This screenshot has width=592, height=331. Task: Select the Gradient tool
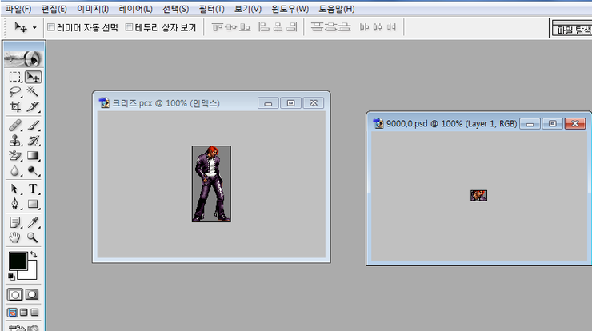[x=34, y=155]
